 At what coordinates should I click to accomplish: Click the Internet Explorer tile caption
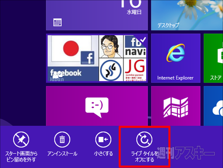click(x=176, y=78)
